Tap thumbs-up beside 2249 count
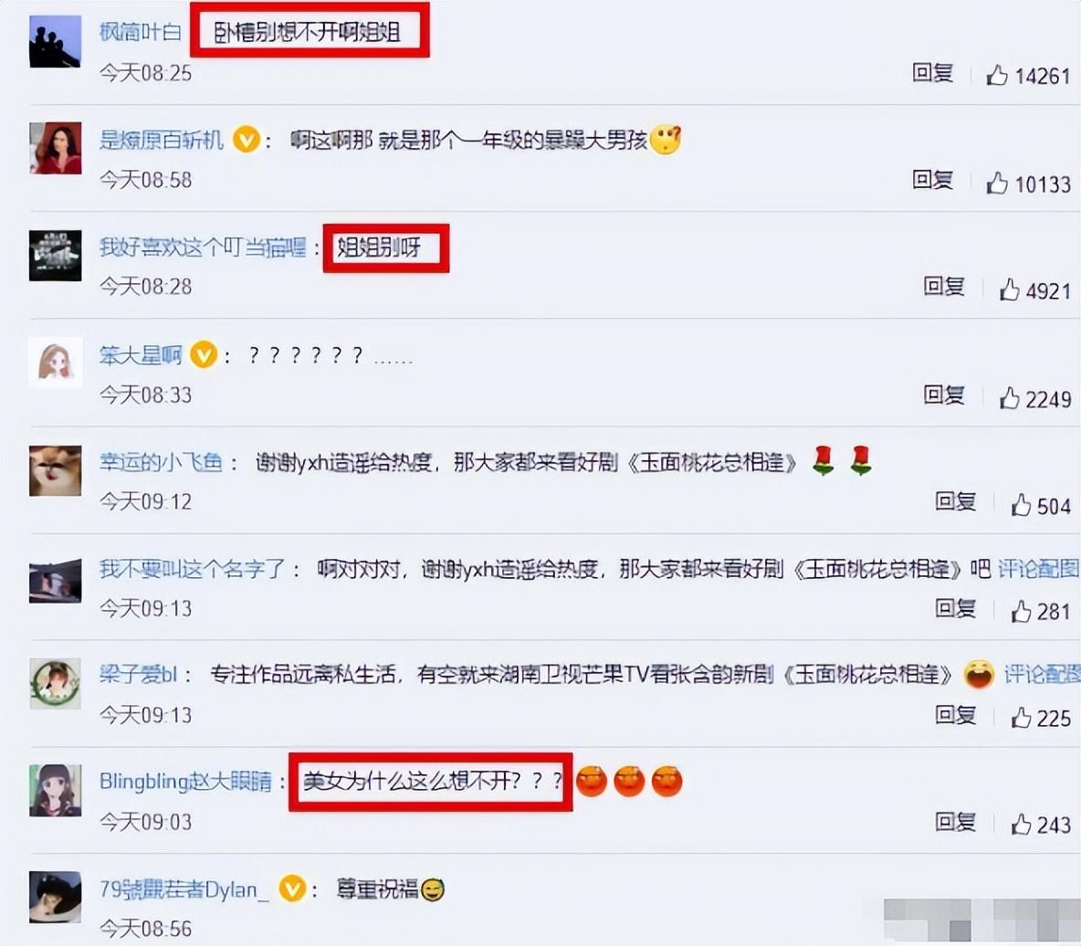1081x946 pixels. coord(1010,397)
